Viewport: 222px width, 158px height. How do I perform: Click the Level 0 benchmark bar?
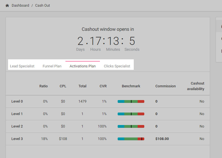pyautogui.click(x=131, y=101)
